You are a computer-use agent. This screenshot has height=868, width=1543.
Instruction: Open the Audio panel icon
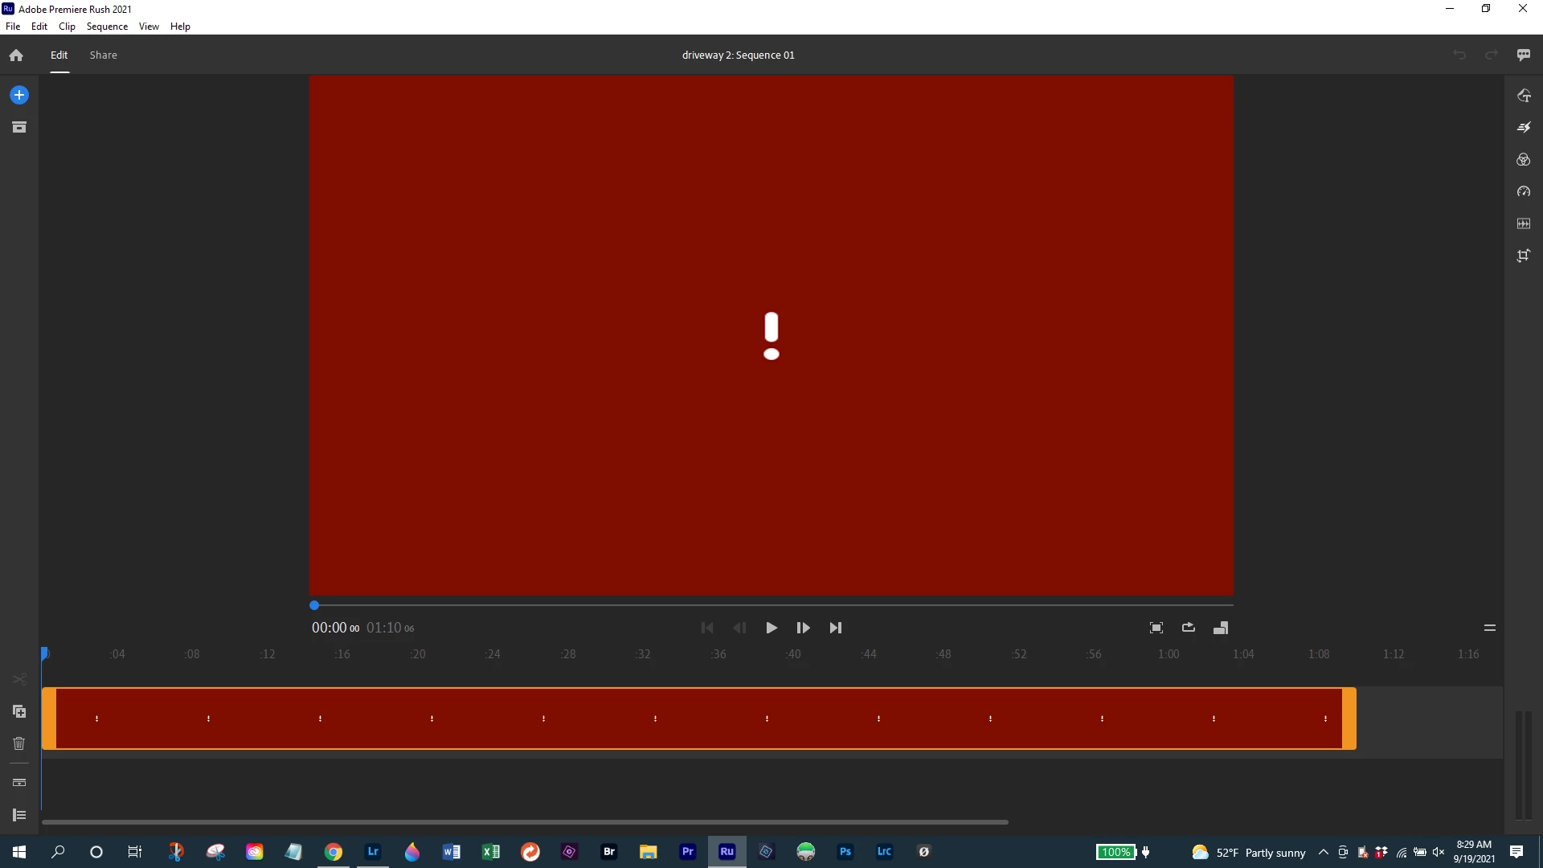pyautogui.click(x=1524, y=223)
